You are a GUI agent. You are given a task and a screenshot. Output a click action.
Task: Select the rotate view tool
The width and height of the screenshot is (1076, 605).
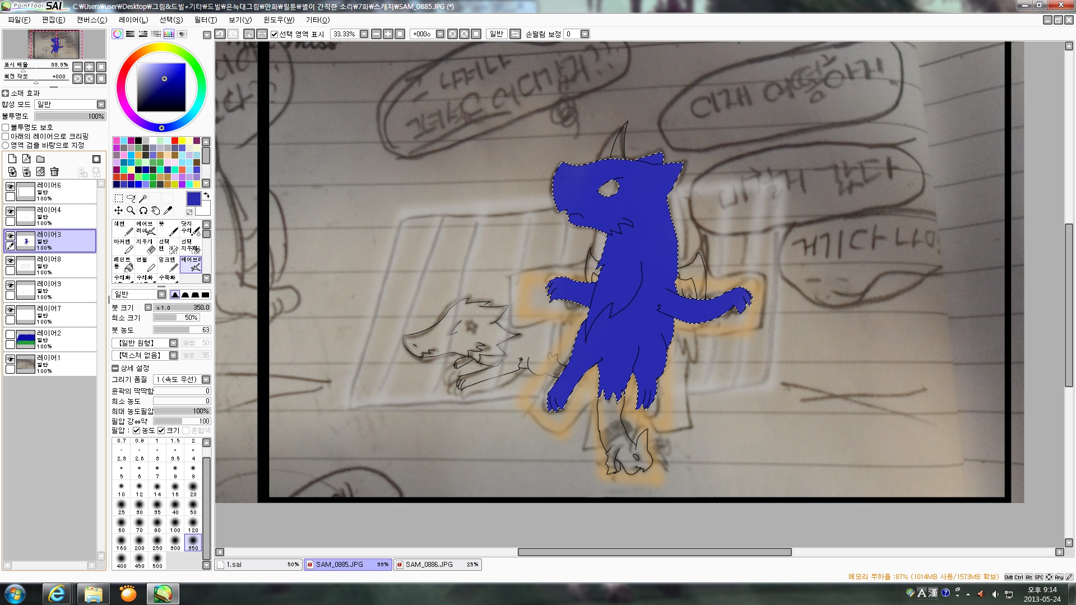tap(143, 211)
